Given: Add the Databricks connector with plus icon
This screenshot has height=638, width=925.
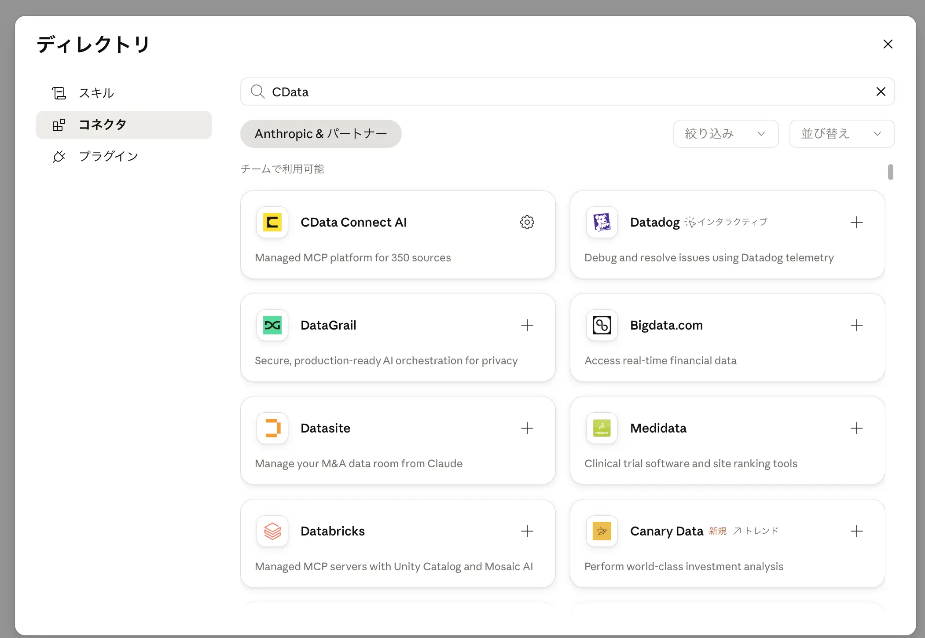Looking at the screenshot, I should pos(527,531).
